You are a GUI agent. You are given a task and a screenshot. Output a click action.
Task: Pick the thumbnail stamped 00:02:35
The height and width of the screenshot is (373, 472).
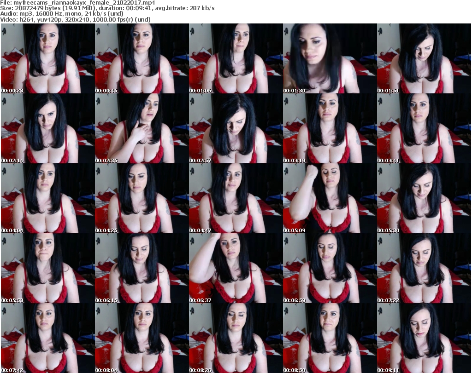(142, 128)
